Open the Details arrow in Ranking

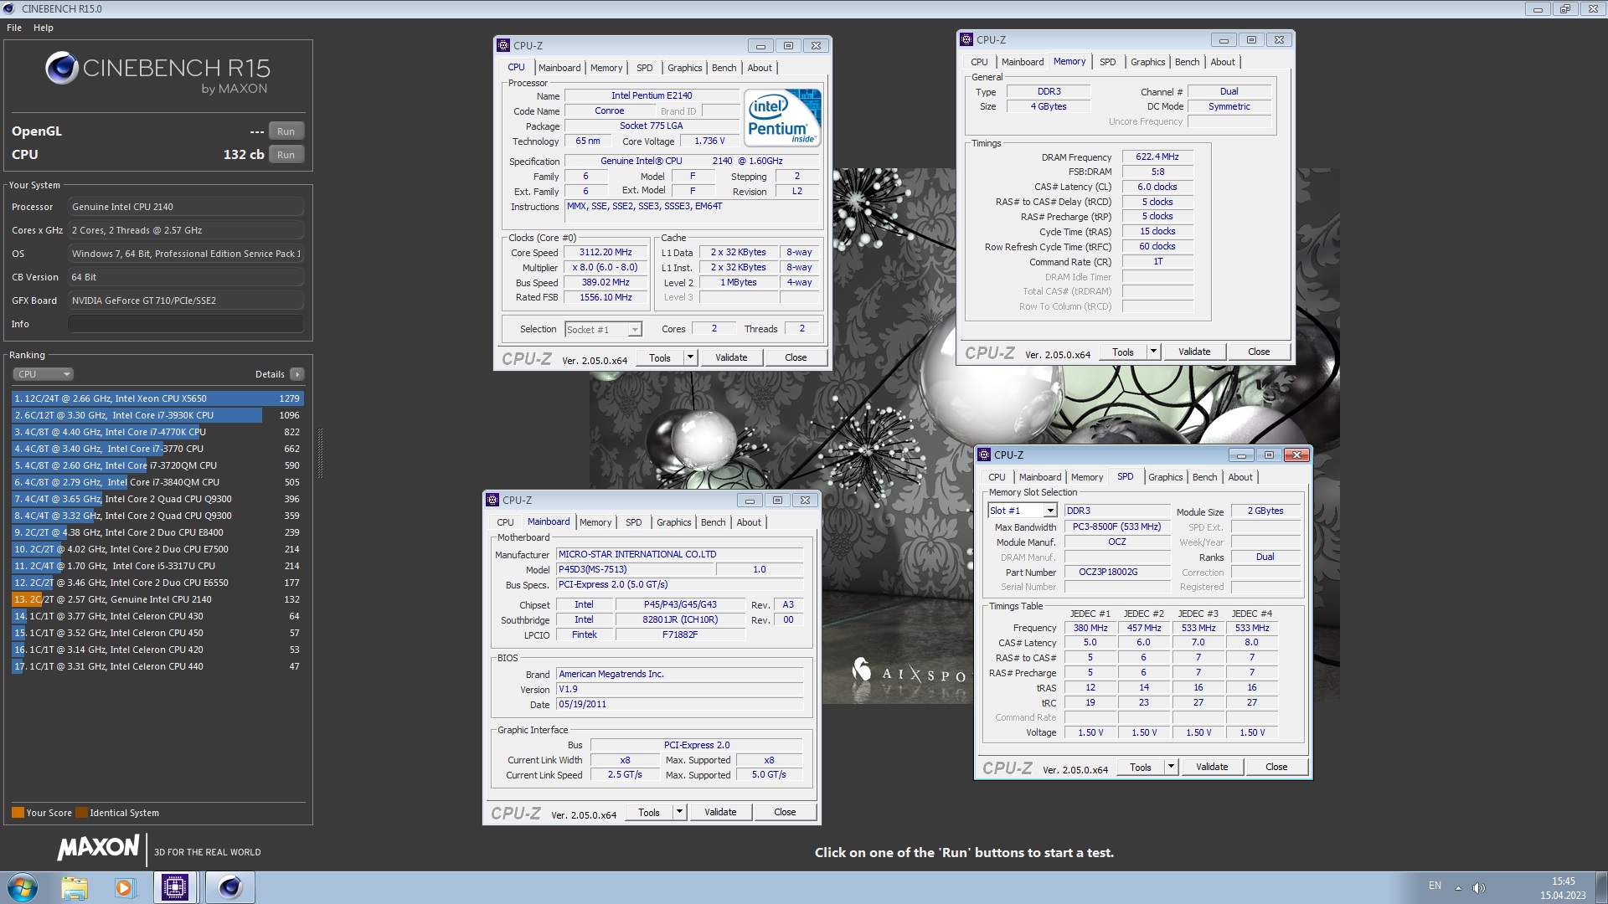coord(297,374)
